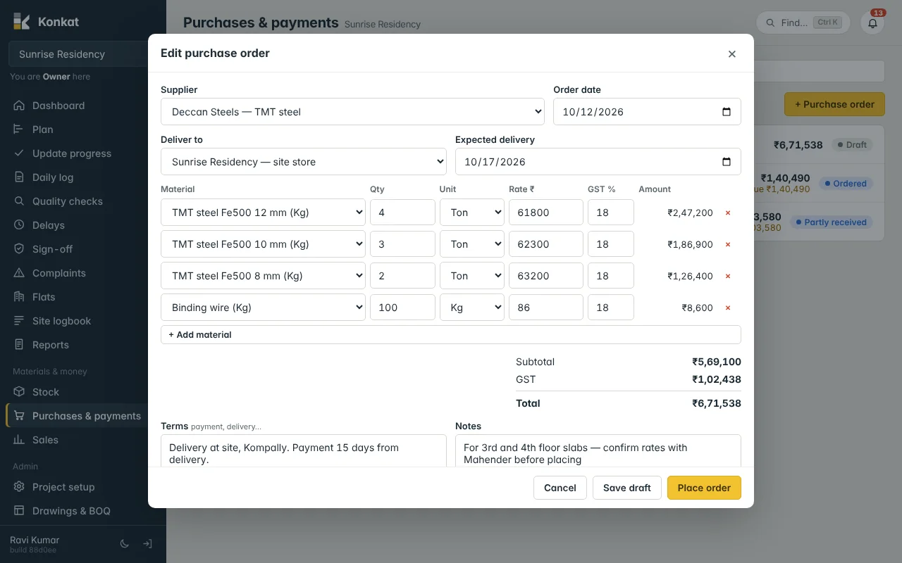The width and height of the screenshot is (902, 563).
Task: Delete the Binding wire row
Action: [x=728, y=308]
